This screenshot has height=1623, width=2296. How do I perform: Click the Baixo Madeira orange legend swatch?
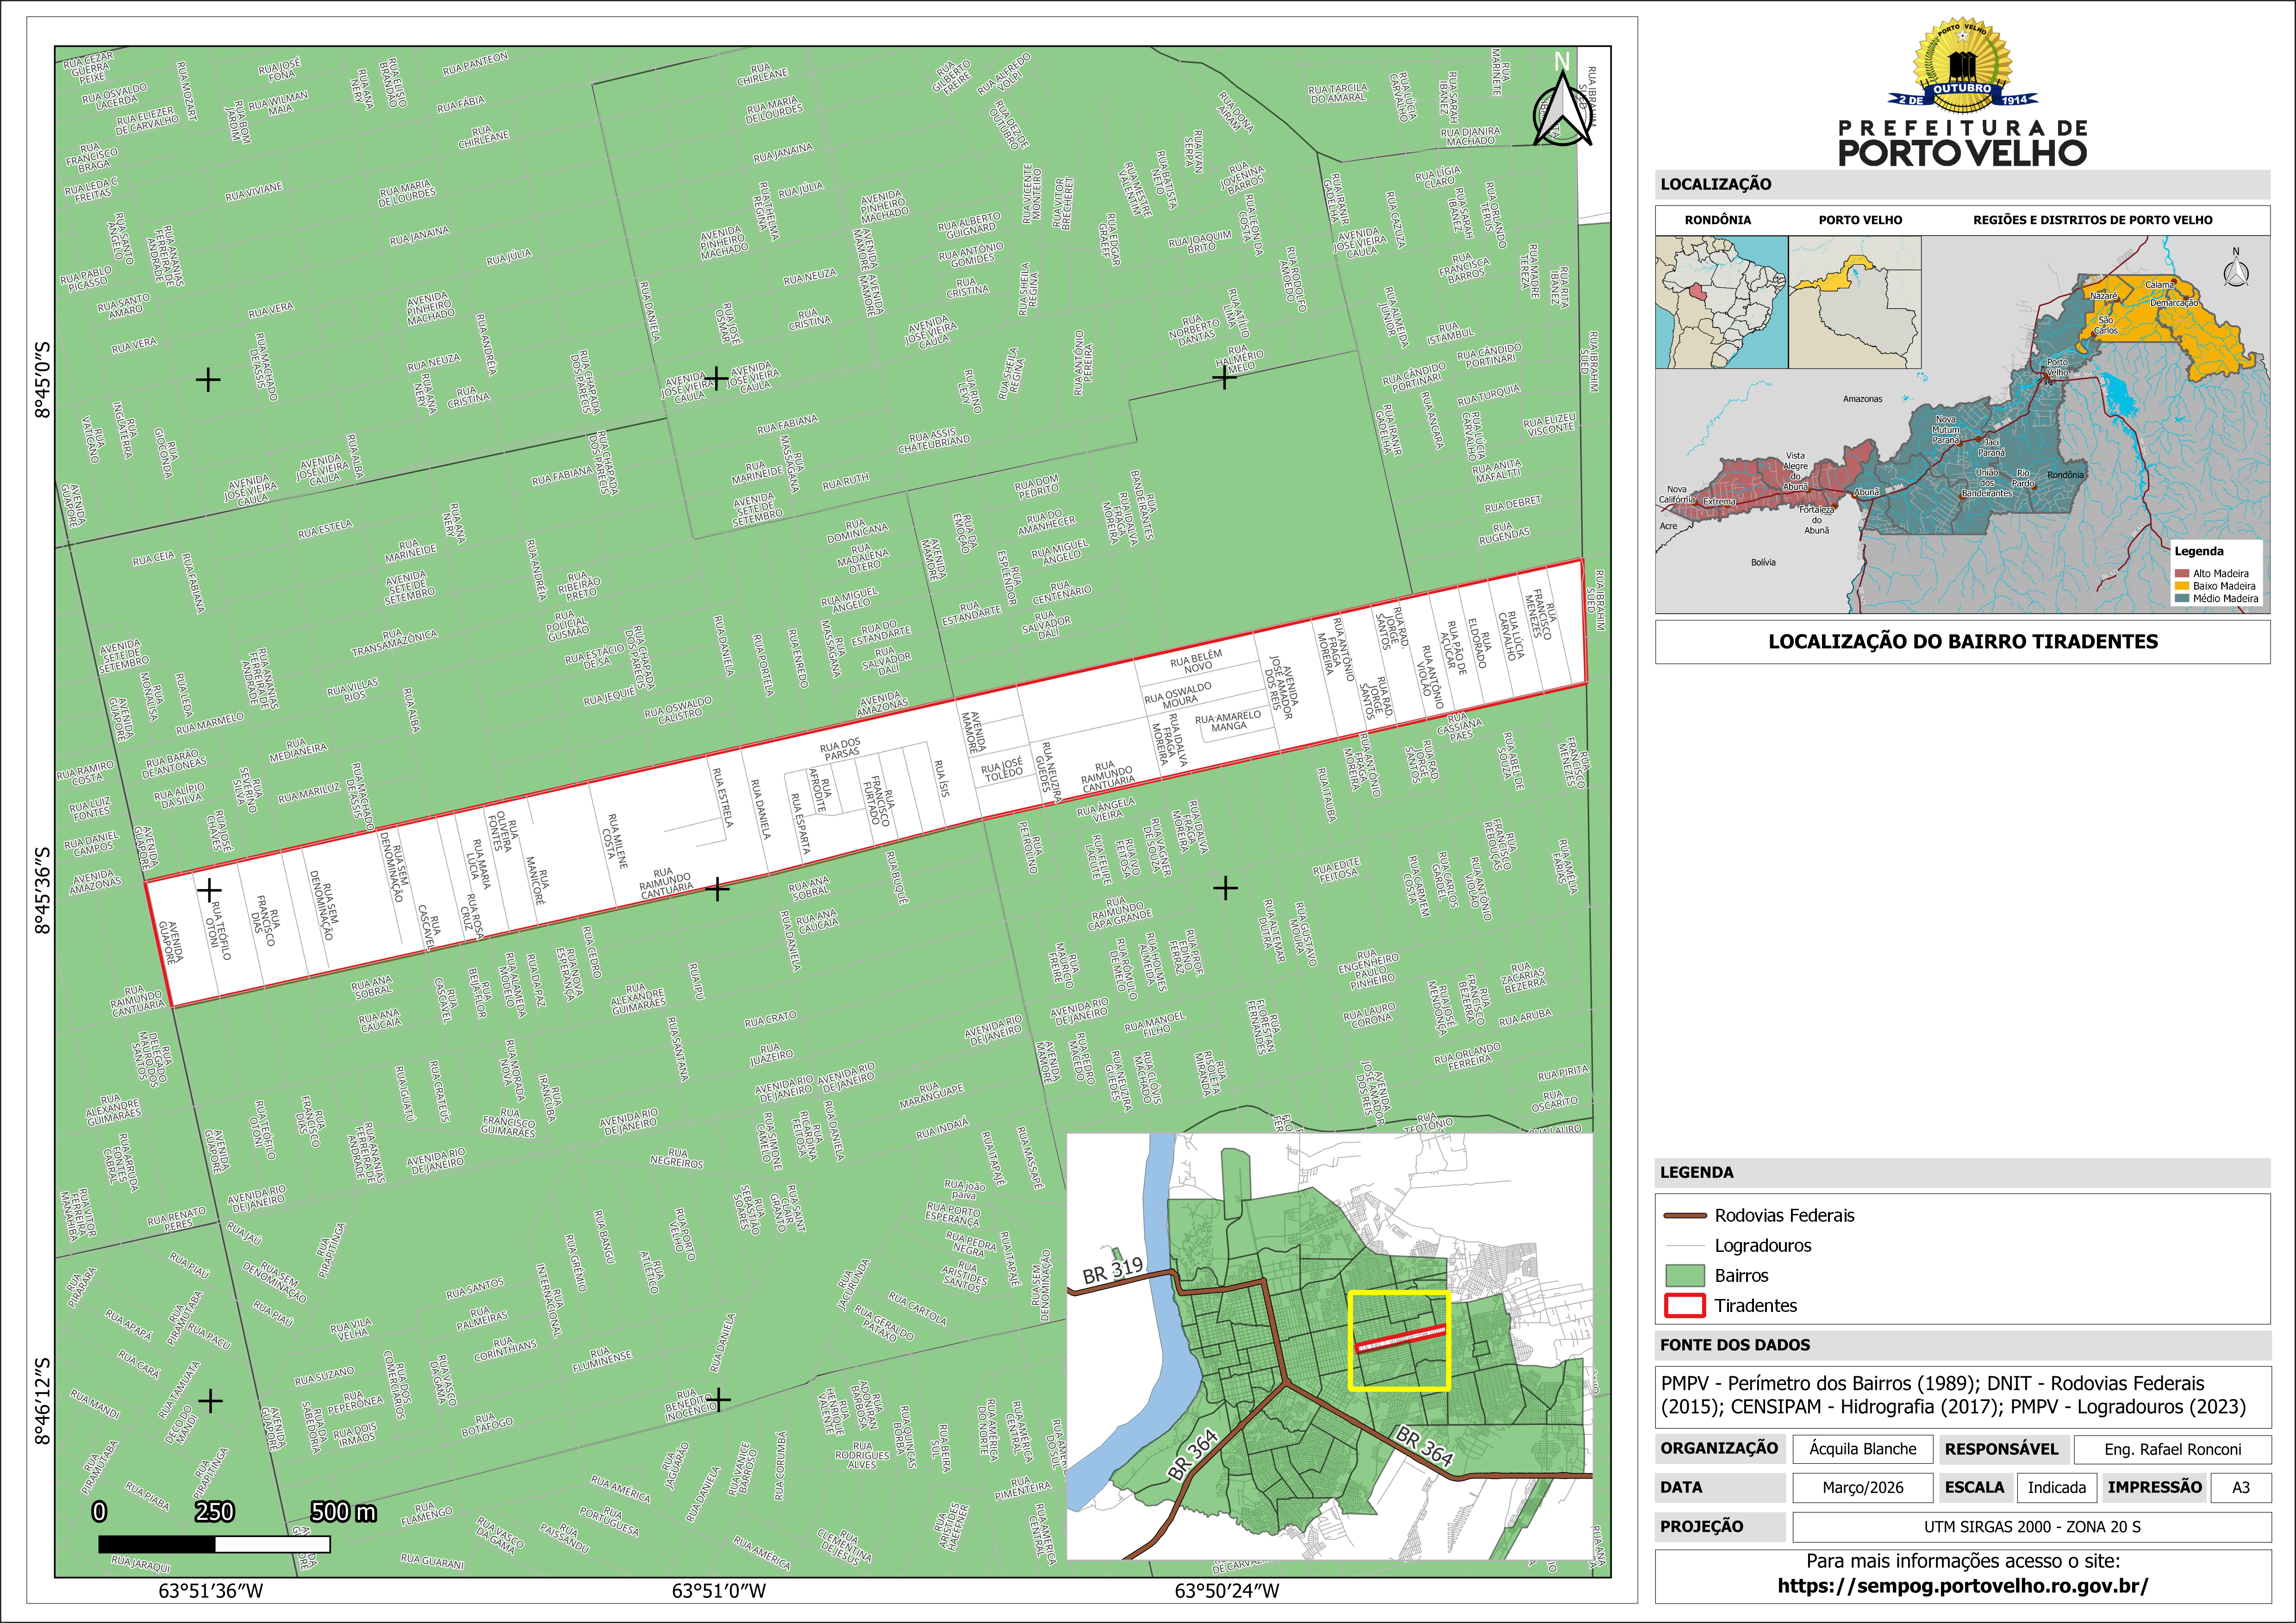[x=2182, y=586]
